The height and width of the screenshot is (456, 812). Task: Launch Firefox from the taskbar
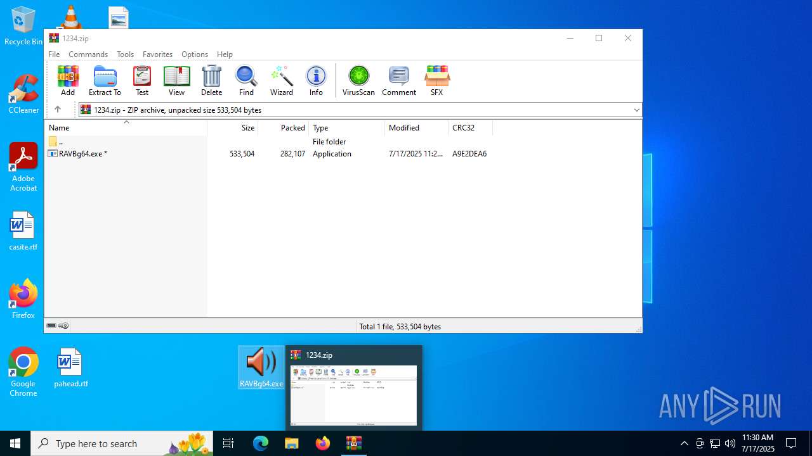[x=323, y=443]
